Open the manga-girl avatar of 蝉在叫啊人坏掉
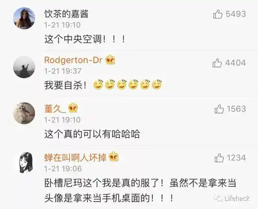258x209 pixels. tap(26, 163)
